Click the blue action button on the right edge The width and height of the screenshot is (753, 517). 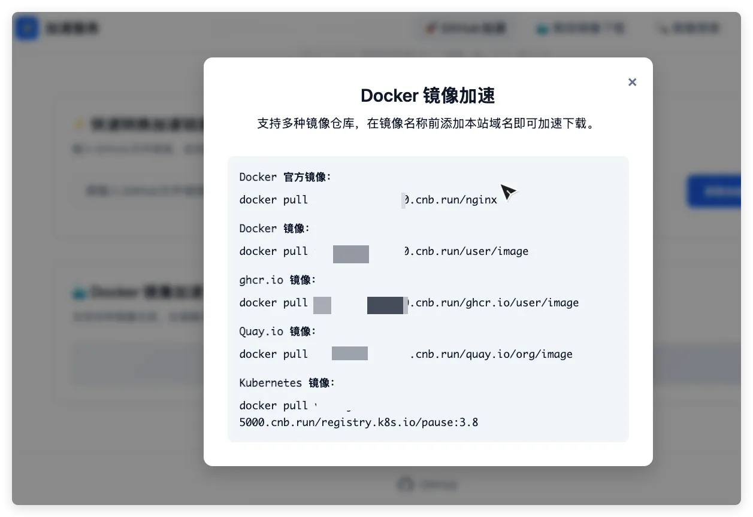(718, 191)
